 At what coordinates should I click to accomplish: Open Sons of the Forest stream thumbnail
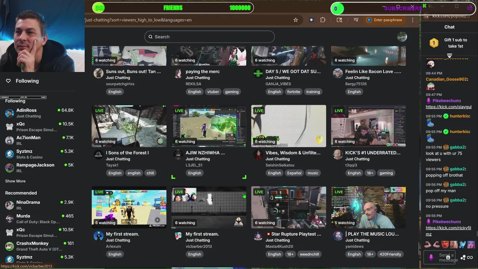(129, 126)
